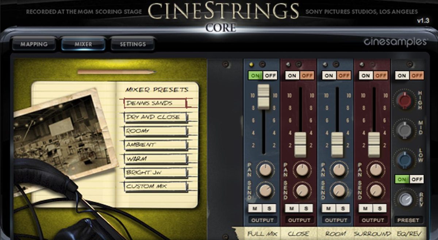This screenshot has height=240, width=438.
Task: Open the reverb PRESET selector
Action: tap(409, 220)
